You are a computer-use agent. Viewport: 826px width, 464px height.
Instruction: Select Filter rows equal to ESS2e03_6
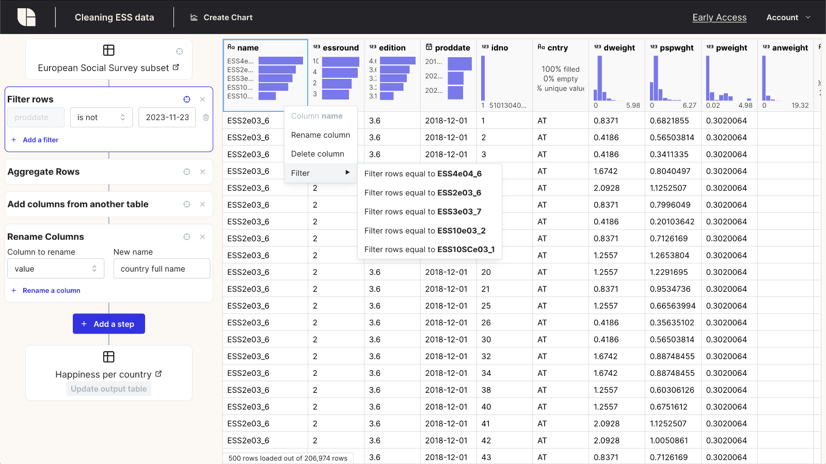pyautogui.click(x=430, y=193)
